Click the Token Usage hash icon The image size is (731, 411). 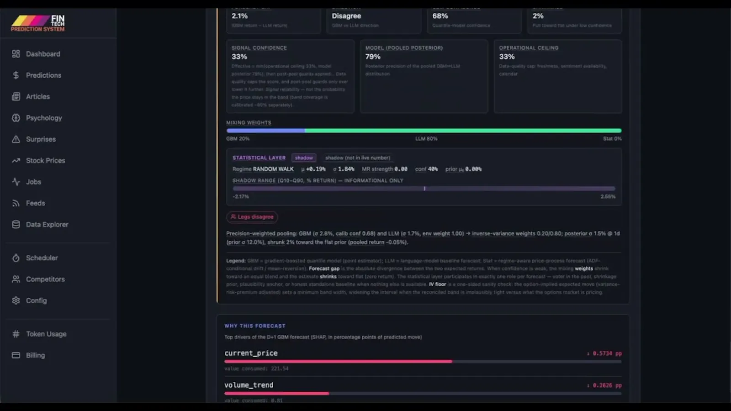pos(16,334)
